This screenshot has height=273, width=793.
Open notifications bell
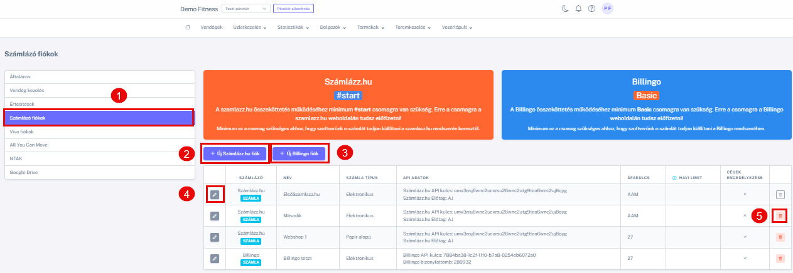click(578, 9)
